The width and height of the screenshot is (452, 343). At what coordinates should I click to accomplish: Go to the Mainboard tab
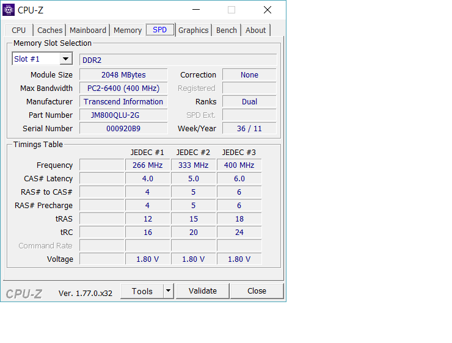pos(88,31)
